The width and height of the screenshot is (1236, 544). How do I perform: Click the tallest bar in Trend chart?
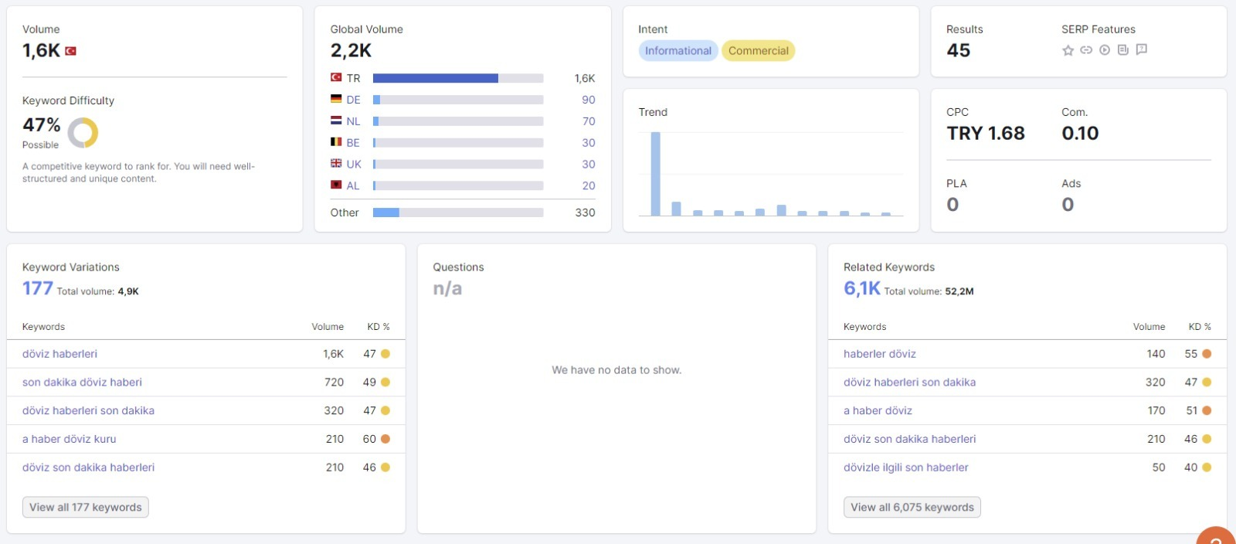pyautogui.click(x=656, y=174)
